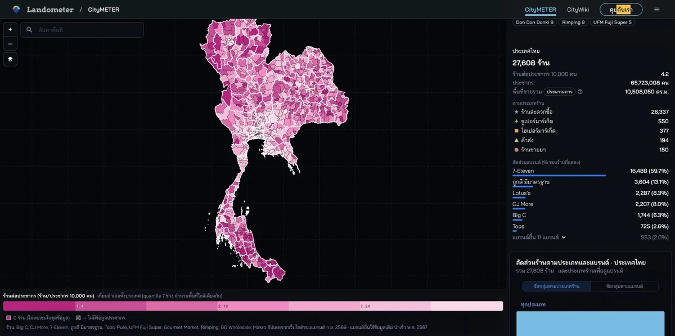Click the Rimping 9 chip

click(x=573, y=23)
